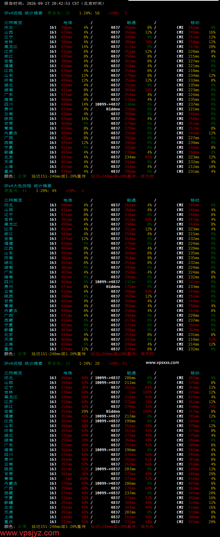Click 'Hidden' in IPv4回程 贵州 row
This screenshot has height=537, width=220.
point(113,109)
